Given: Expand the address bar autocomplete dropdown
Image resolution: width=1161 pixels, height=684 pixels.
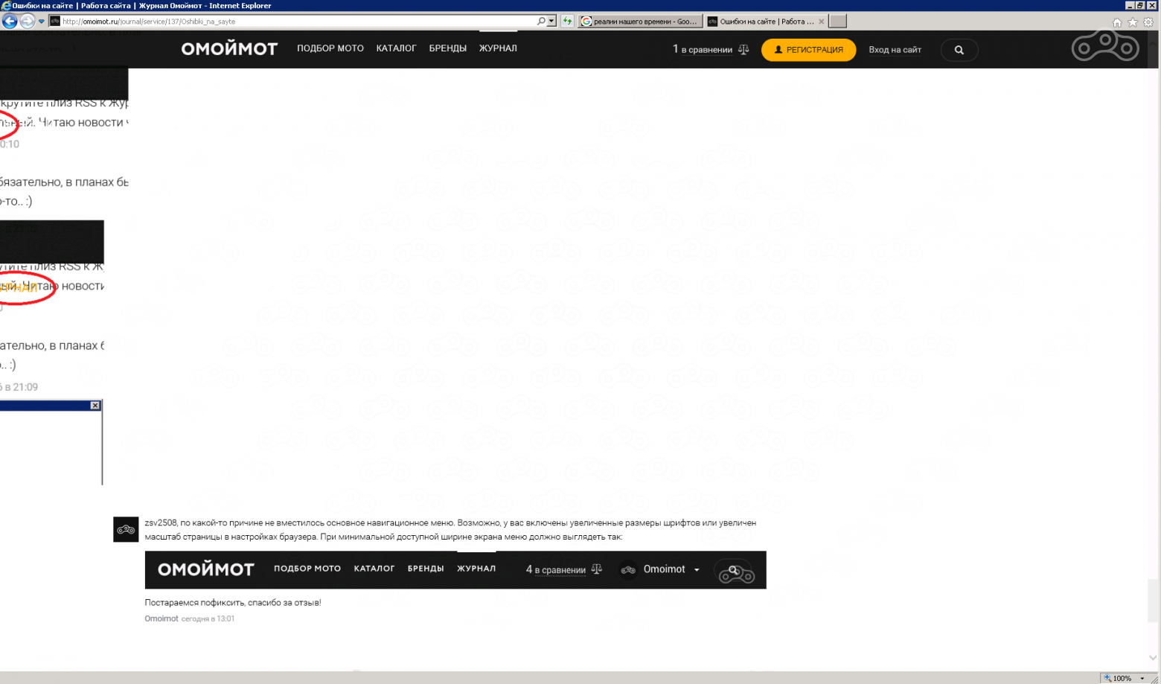Looking at the screenshot, I should coord(551,22).
